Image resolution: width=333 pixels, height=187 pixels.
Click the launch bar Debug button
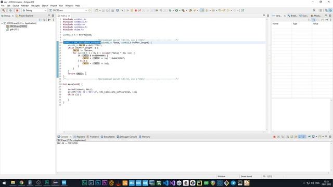[x=10, y=10]
